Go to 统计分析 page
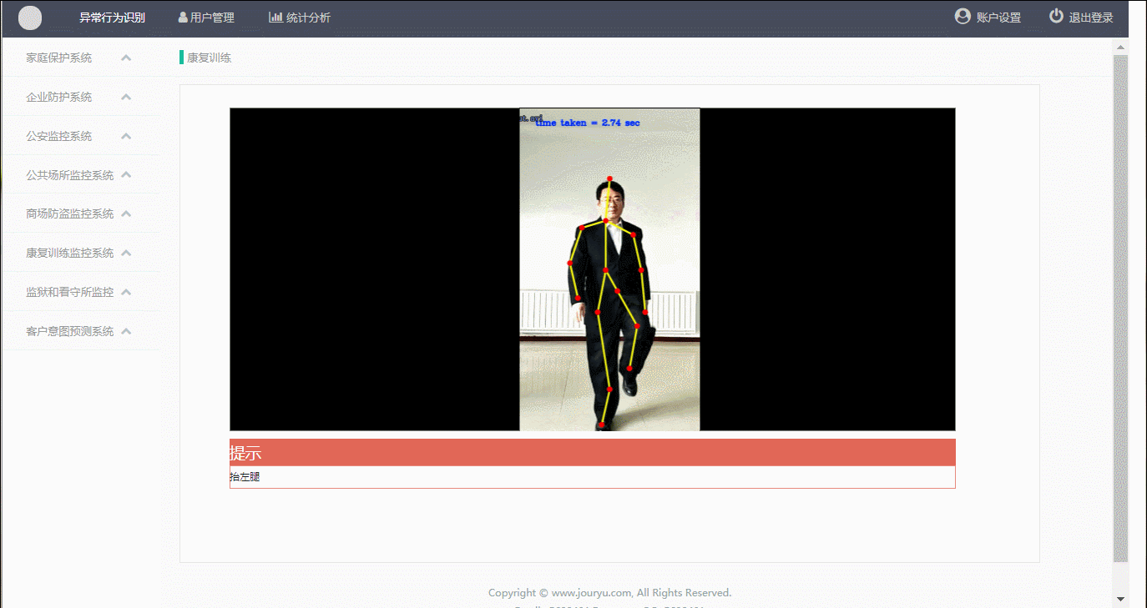 308,18
